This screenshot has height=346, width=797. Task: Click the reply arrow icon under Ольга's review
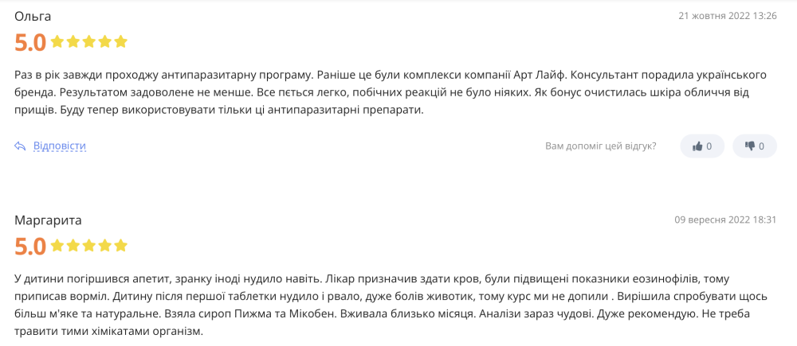click(x=20, y=146)
